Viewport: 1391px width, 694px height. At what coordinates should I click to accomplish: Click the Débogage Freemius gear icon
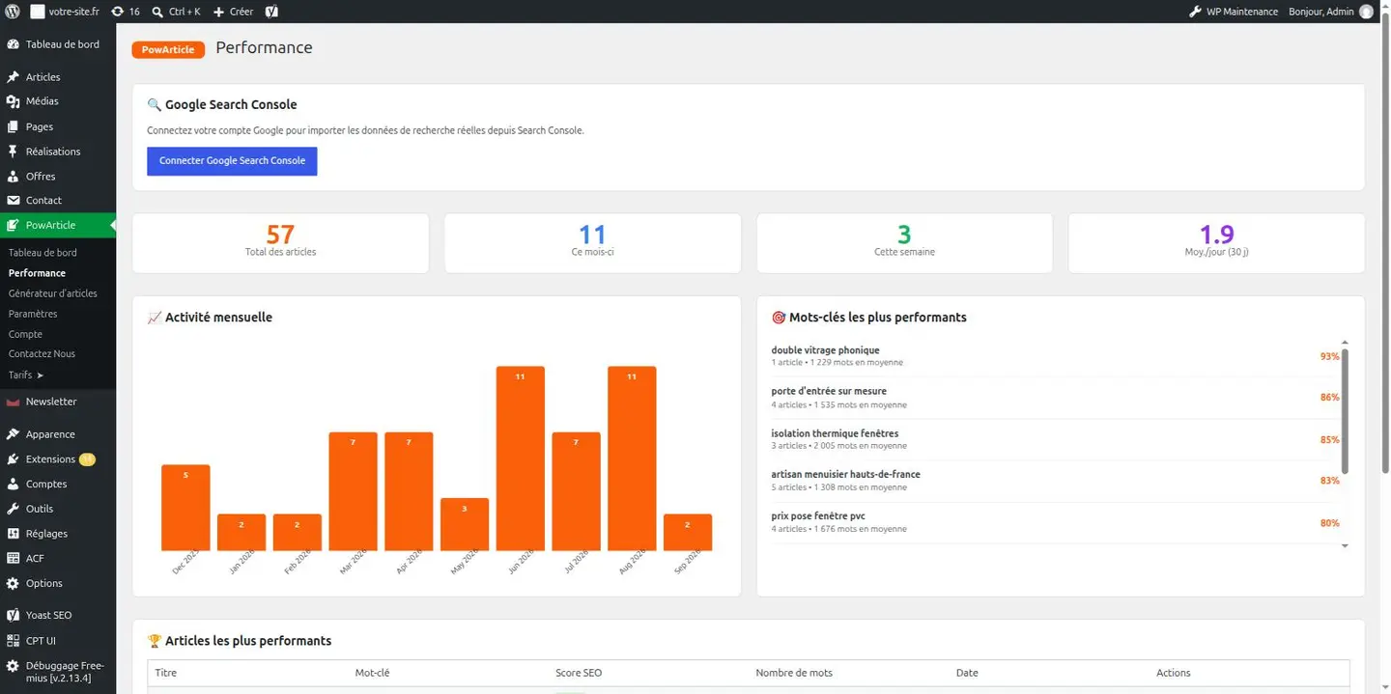[x=13, y=666]
